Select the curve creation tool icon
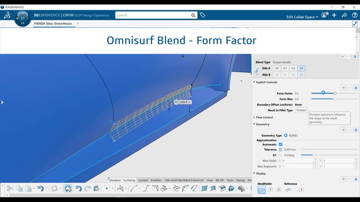The width and height of the screenshot is (360, 202). point(134,188)
